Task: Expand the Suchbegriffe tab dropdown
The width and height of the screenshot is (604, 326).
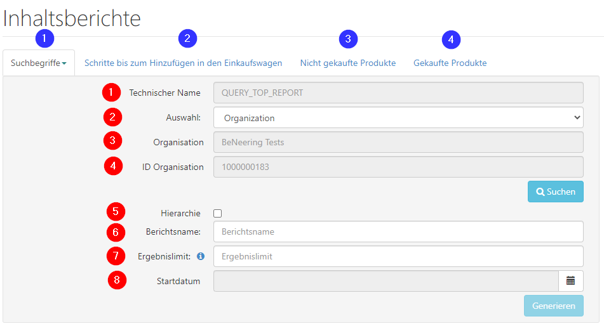Action: (39, 63)
